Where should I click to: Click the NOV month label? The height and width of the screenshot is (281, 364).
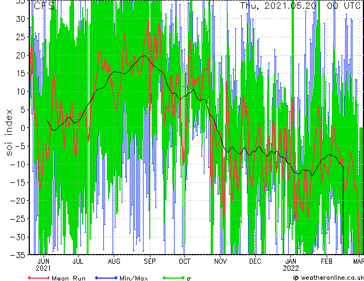click(x=220, y=262)
